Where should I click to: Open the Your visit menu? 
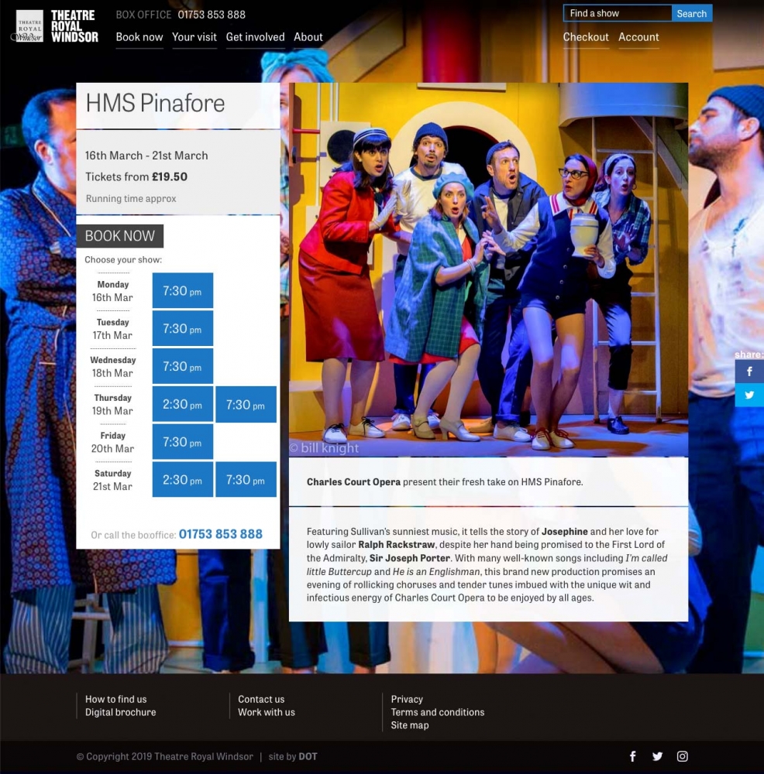[194, 37]
